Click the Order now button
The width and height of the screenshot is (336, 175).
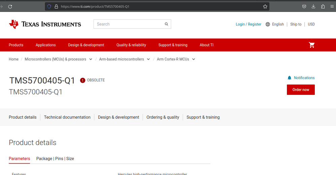point(301,90)
